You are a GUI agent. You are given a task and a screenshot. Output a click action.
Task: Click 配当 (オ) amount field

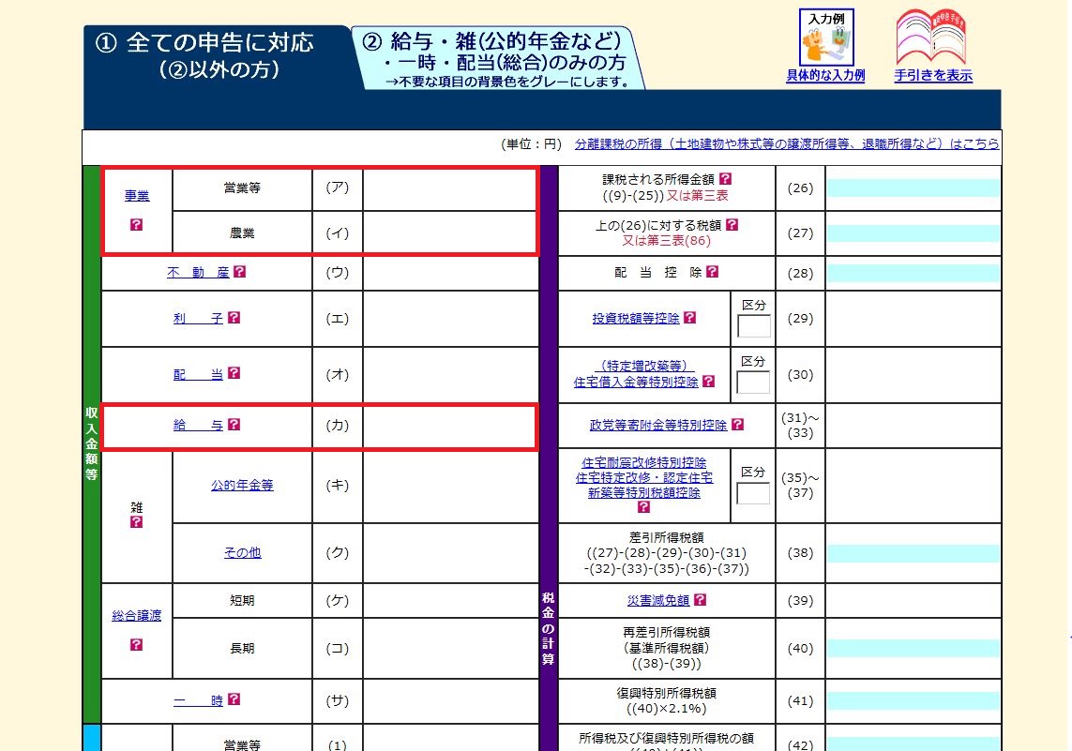[x=450, y=374]
